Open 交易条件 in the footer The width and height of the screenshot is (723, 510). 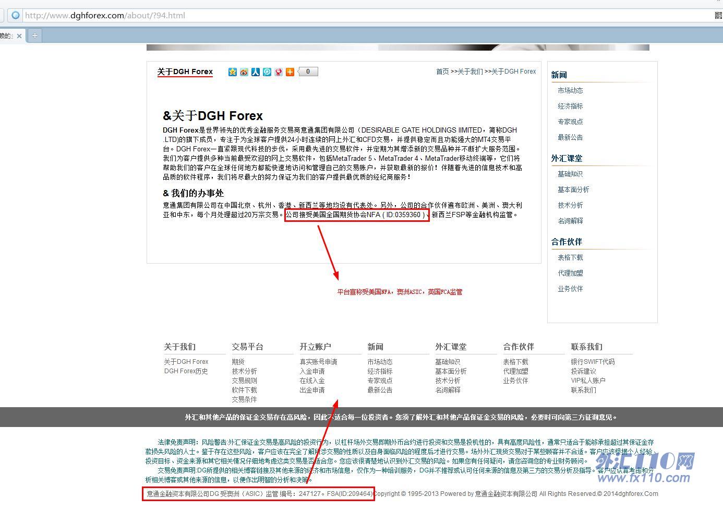[245, 399]
